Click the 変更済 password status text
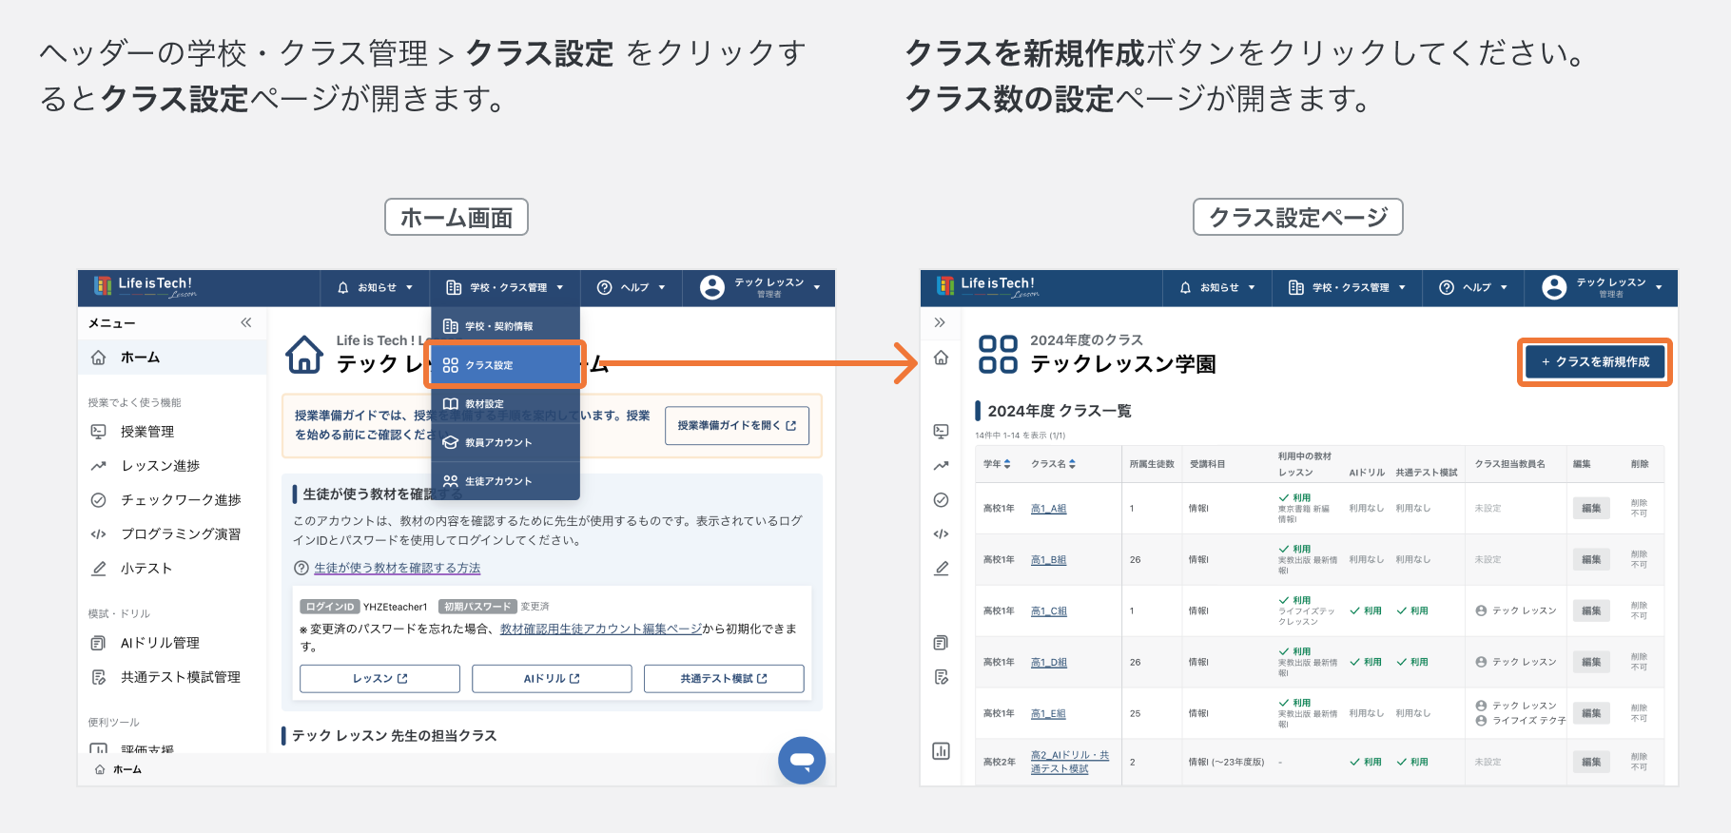1731x833 pixels. (x=535, y=607)
